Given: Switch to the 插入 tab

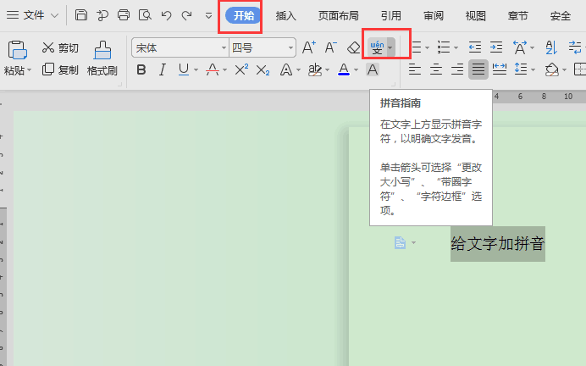Looking at the screenshot, I should pos(286,16).
